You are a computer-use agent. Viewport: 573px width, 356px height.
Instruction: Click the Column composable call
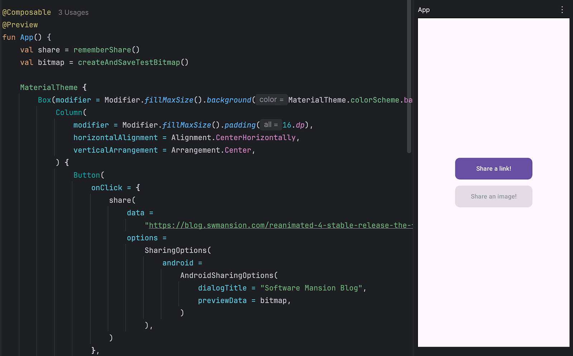(x=69, y=113)
